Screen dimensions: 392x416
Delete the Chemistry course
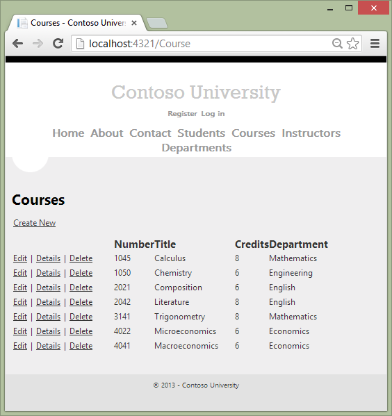tap(81, 273)
